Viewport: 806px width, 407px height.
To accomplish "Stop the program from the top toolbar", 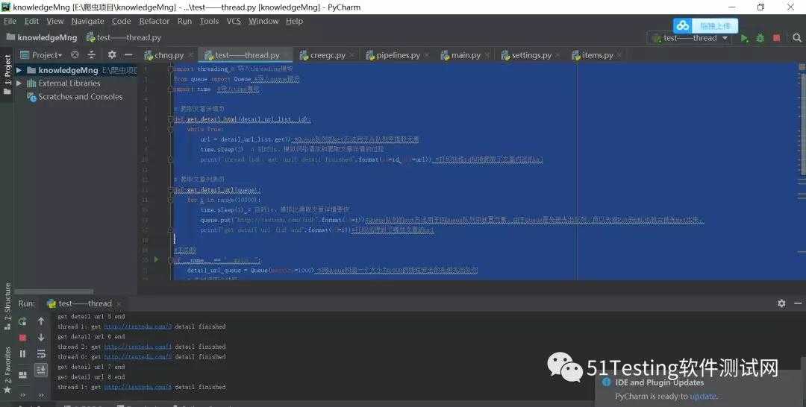I will [777, 38].
